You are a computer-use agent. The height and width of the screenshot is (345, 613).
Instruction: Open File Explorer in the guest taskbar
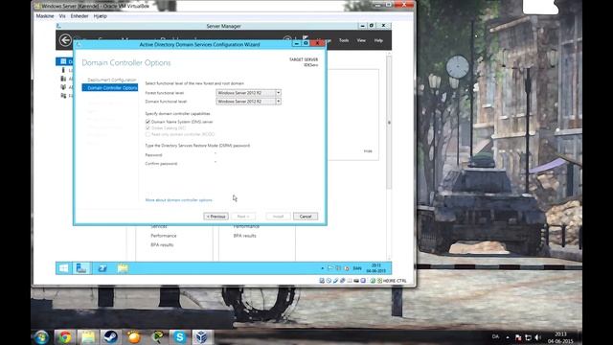pos(123,268)
